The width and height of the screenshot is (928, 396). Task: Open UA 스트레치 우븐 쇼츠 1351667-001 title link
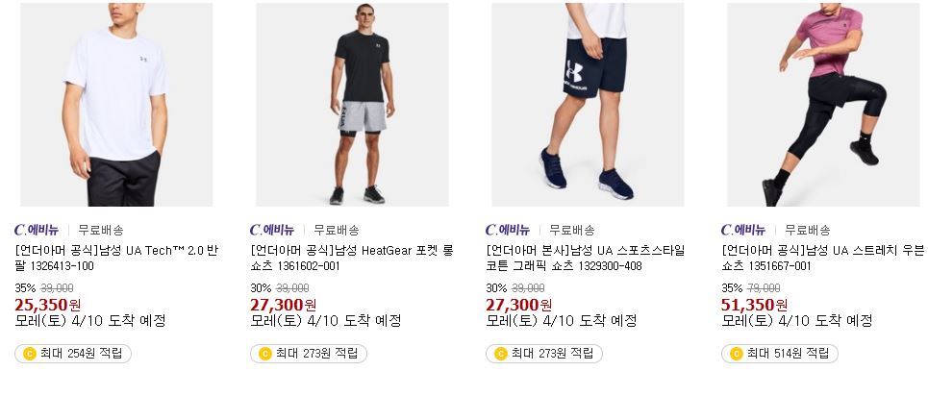[x=822, y=259]
